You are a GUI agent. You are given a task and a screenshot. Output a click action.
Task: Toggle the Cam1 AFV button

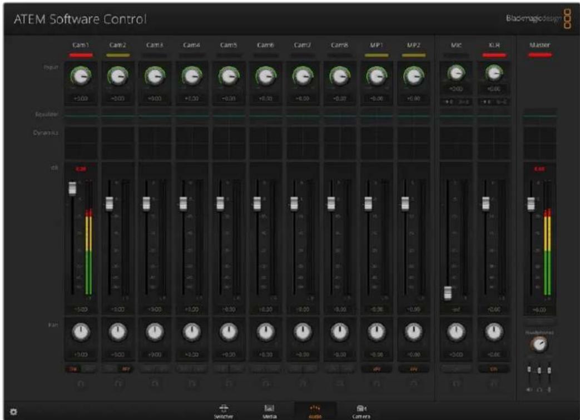pos(89,369)
